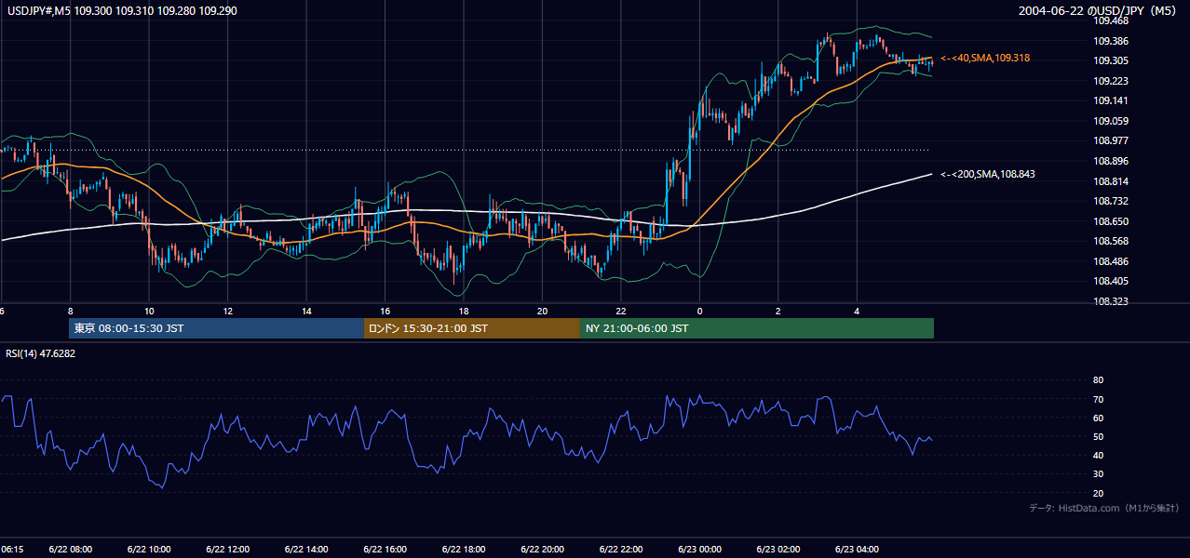Click price axis value 108.977

pyautogui.click(x=1111, y=140)
